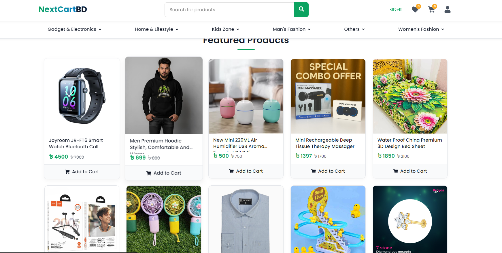Expand the Home & Lifestyle dropdown
The width and height of the screenshot is (502, 253).
coord(156,29)
